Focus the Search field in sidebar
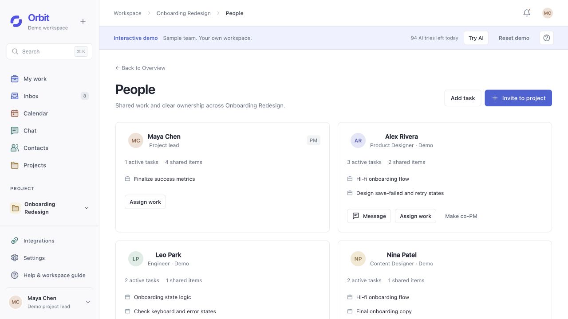The width and height of the screenshot is (568, 319). point(49,51)
